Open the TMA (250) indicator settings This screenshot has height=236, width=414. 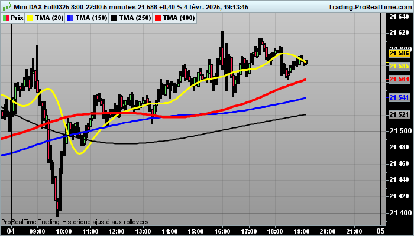coord(130,18)
